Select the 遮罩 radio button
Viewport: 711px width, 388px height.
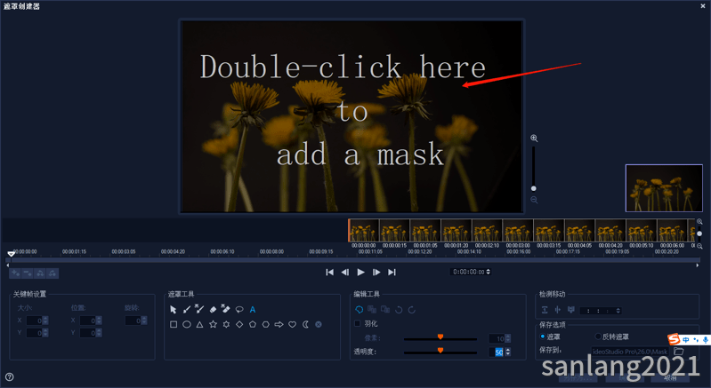[542, 337]
